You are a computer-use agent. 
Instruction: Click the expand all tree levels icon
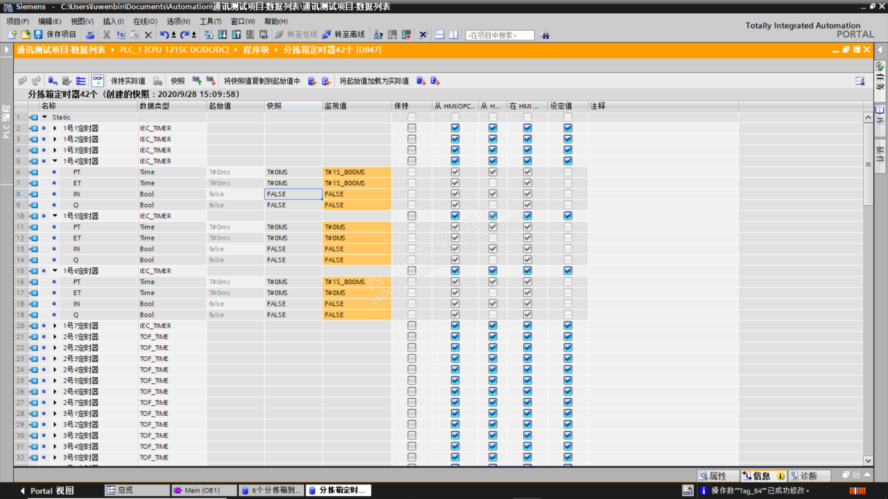(x=81, y=81)
